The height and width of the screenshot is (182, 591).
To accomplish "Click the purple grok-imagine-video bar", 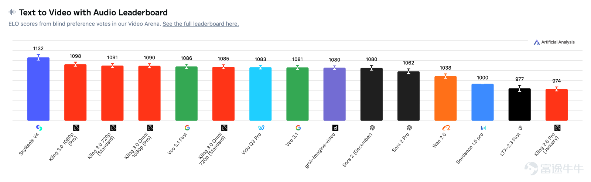I will click(335, 94).
